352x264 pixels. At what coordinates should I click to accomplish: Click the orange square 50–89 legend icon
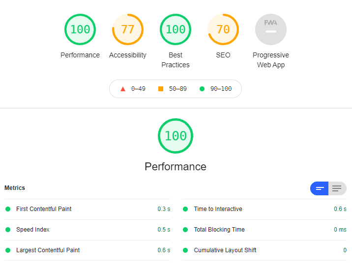click(x=161, y=89)
